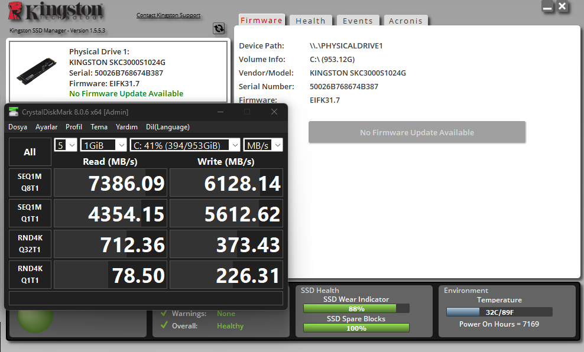This screenshot has height=352, width=584.
Task: Minimize the Kingston SSD Manager window
Action: (547, 6)
